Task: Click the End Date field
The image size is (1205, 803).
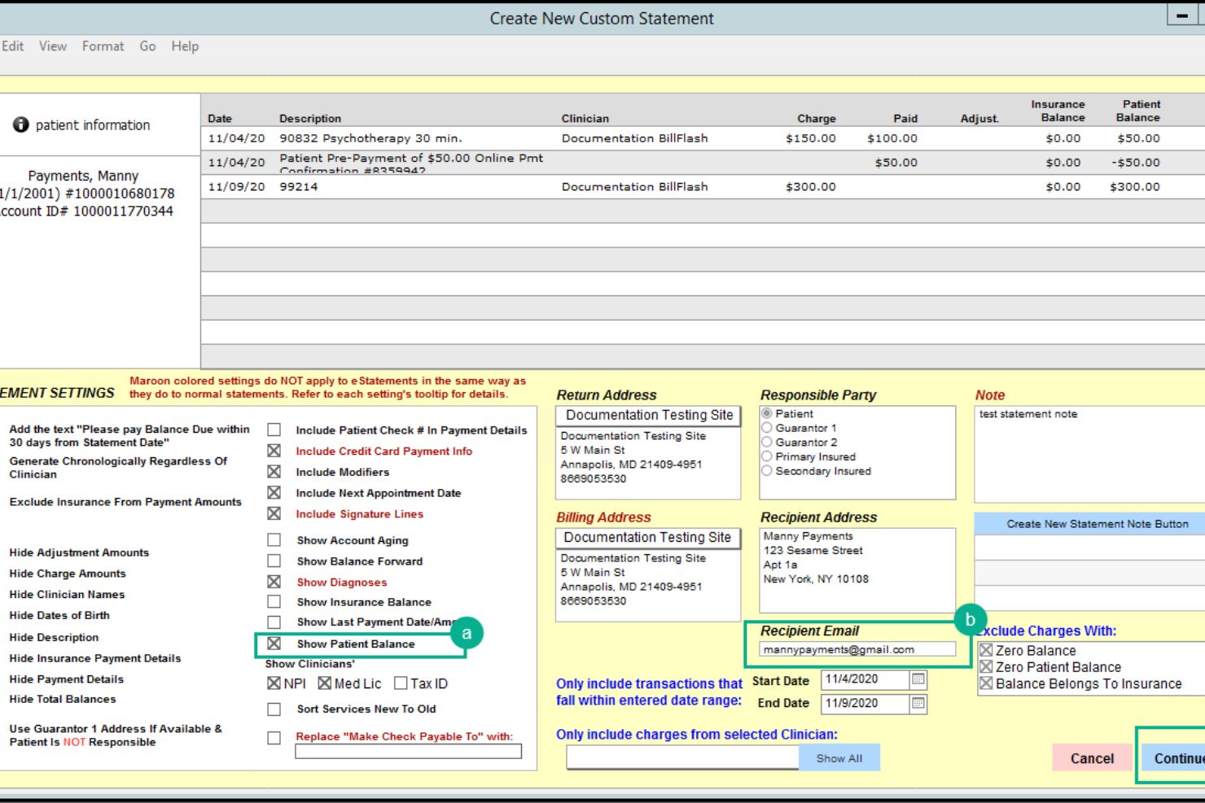Action: tap(865, 703)
